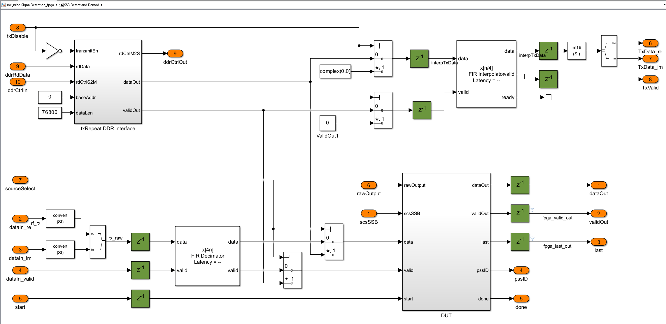Open the dropdown arrow at top right

(x=664, y=5)
